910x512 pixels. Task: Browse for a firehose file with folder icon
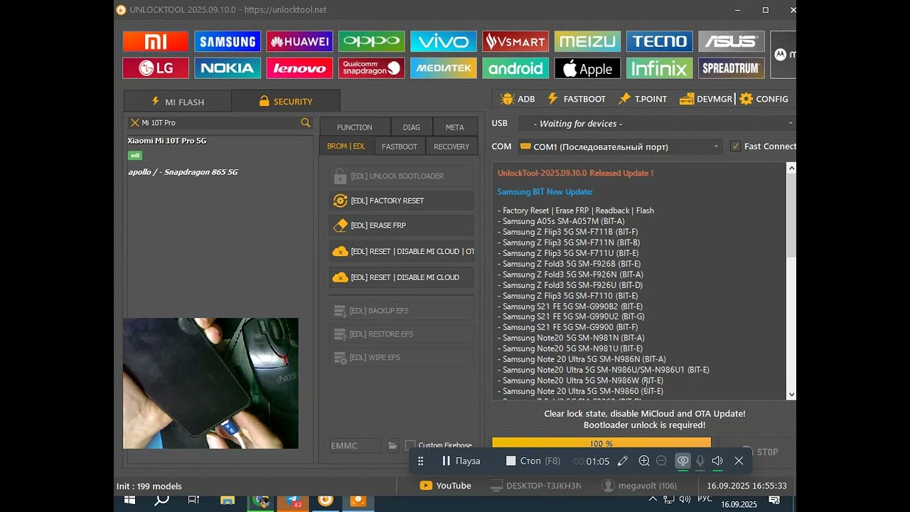(x=392, y=446)
